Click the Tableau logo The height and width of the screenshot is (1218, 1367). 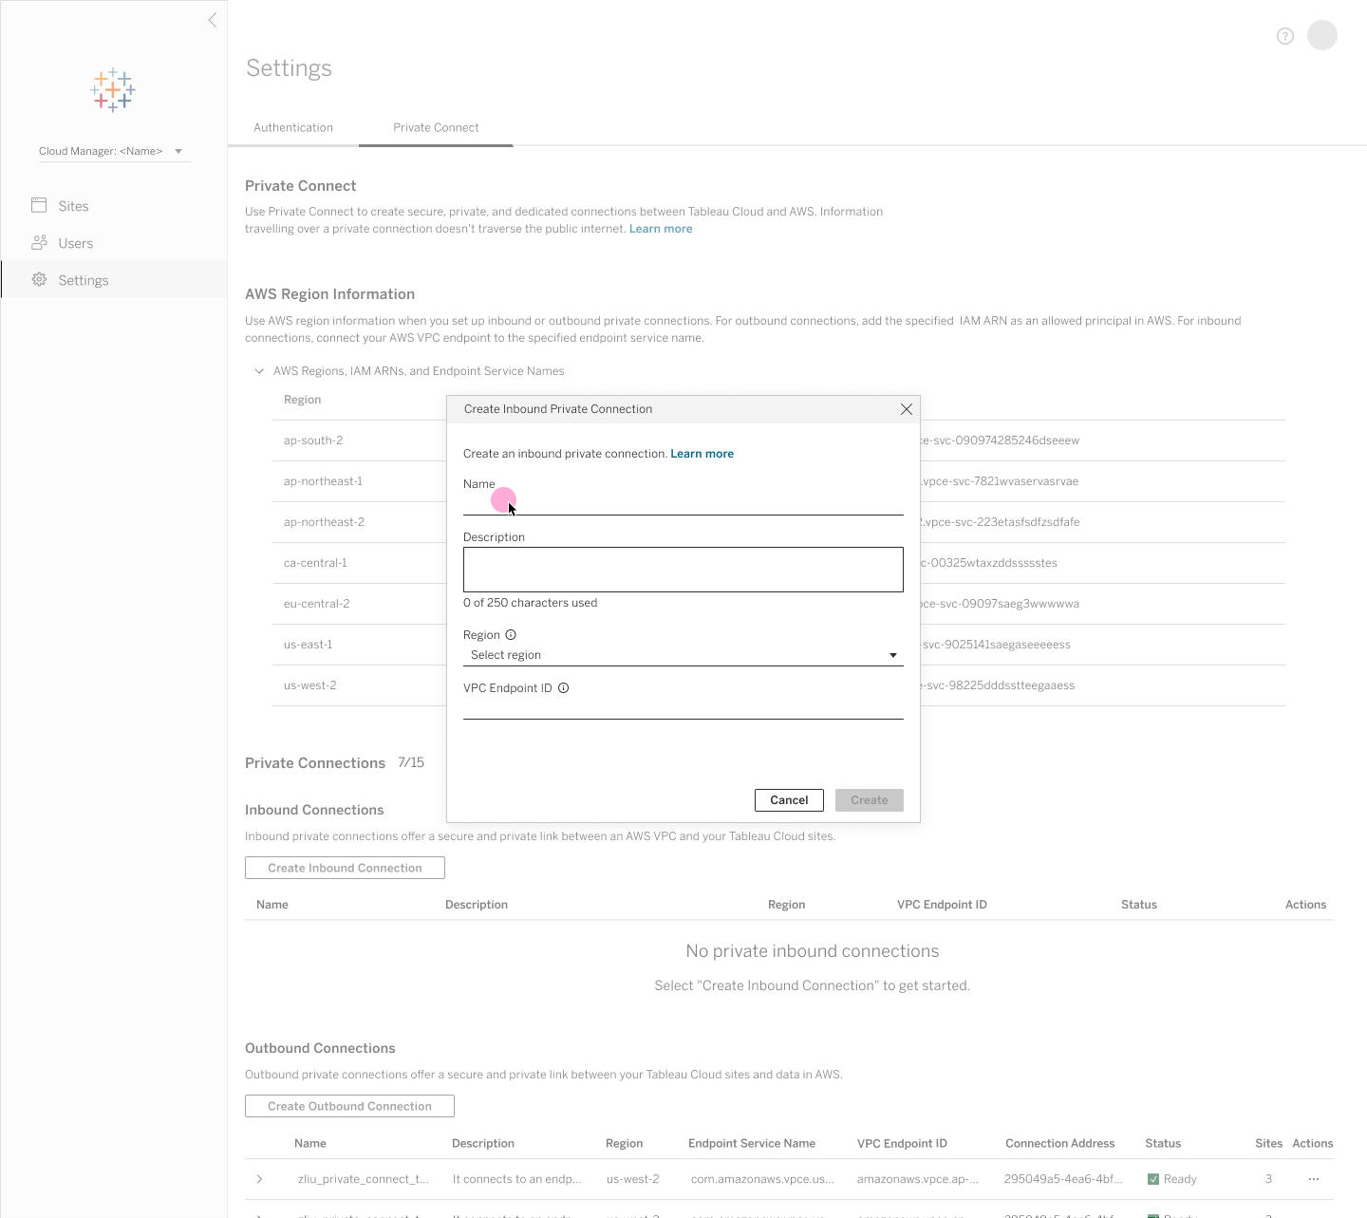coord(113,90)
